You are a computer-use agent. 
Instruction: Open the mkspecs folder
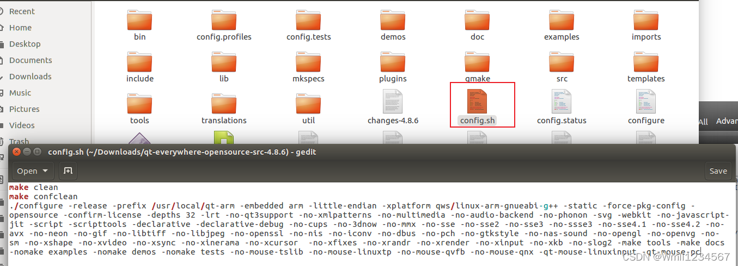coord(308,66)
